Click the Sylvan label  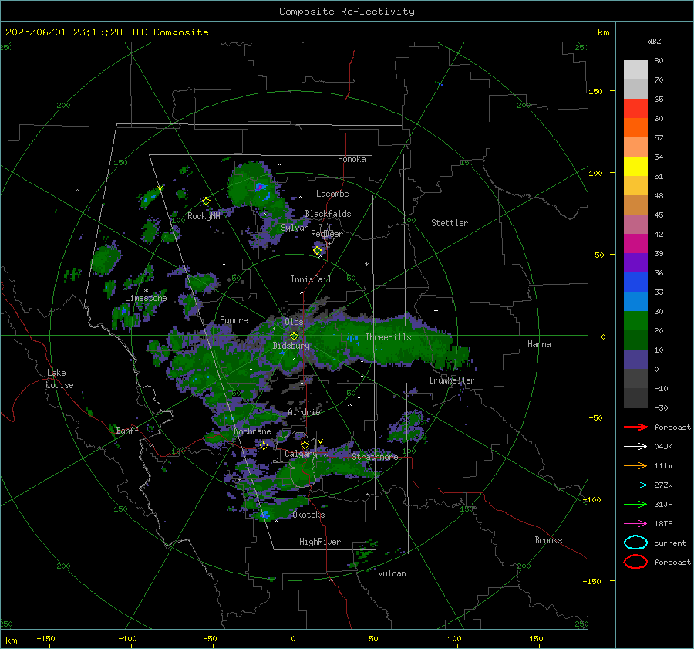point(295,228)
